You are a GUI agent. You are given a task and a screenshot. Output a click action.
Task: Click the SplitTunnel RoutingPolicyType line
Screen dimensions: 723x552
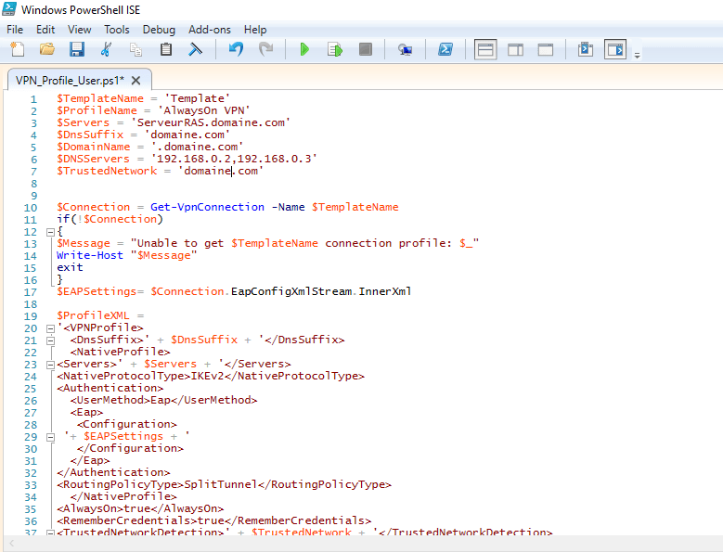(224, 484)
